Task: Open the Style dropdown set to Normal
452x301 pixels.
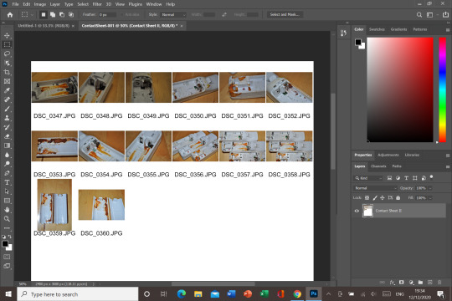Action: pyautogui.click(x=173, y=15)
